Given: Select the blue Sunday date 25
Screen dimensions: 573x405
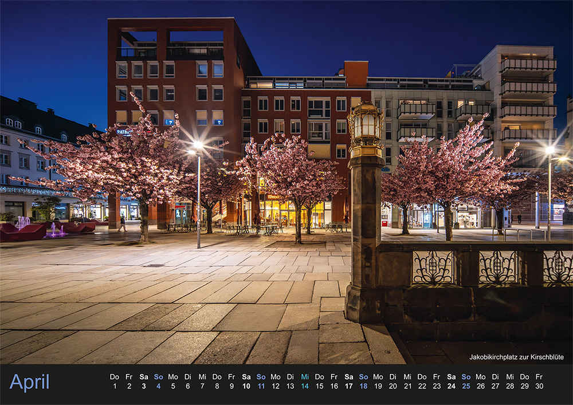Looking at the screenshot, I should tap(466, 386).
